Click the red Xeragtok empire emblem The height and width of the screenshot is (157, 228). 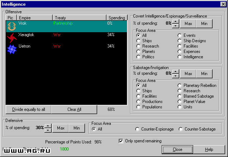coord(12,38)
